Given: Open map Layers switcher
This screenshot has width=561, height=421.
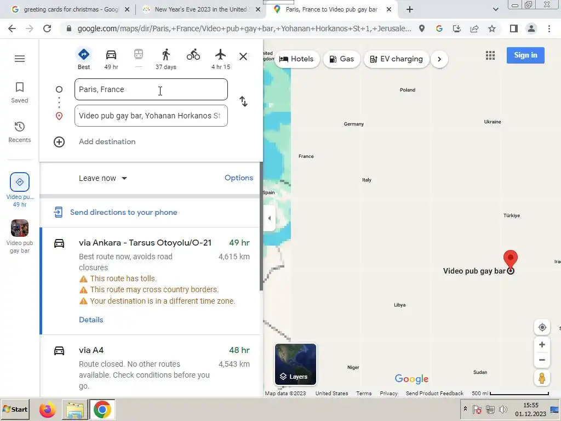Looking at the screenshot, I should pyautogui.click(x=295, y=364).
